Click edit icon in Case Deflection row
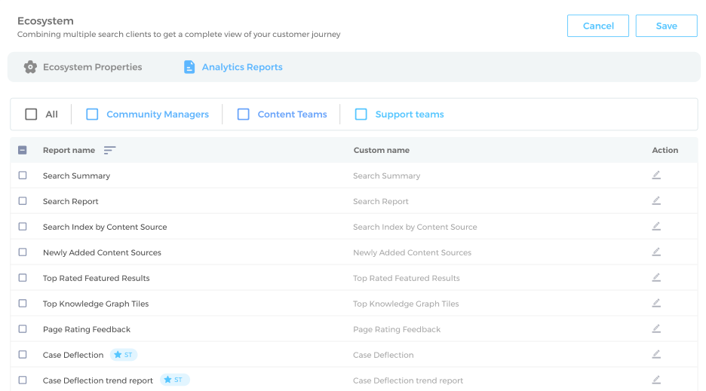The height and width of the screenshot is (391, 706). pos(656,355)
